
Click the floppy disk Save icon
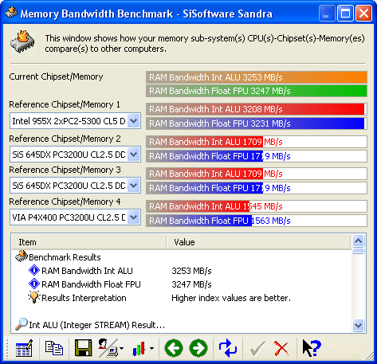tap(84, 348)
